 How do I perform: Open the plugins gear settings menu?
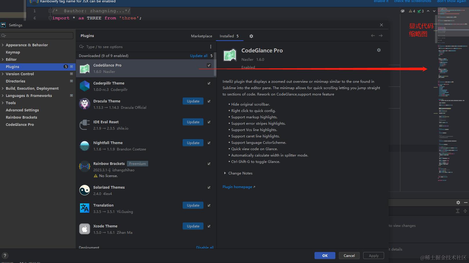tap(251, 36)
